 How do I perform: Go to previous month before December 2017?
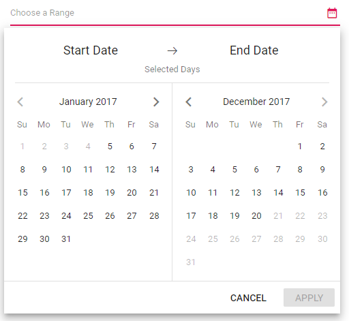pyautogui.click(x=188, y=102)
